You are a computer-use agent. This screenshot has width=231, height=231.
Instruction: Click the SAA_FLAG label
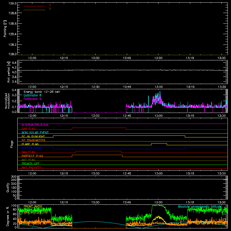click(28, 152)
